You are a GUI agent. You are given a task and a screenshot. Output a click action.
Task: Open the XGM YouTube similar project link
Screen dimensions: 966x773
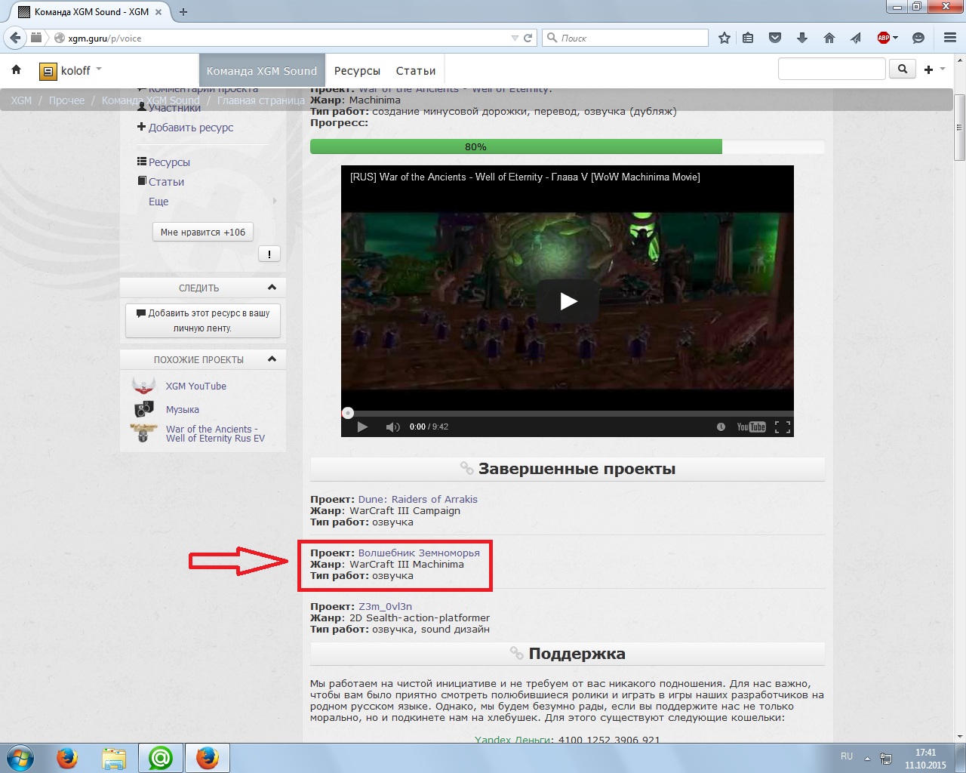(196, 386)
